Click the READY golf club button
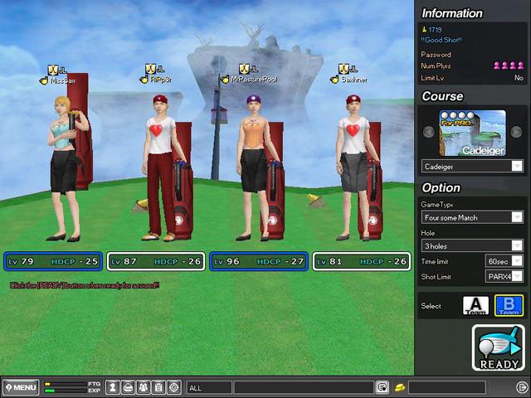This screenshot has height=398, width=531. (499, 347)
